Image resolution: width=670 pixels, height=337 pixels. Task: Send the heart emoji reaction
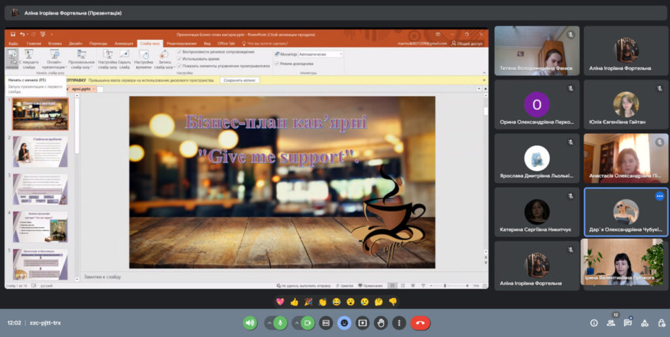click(279, 302)
